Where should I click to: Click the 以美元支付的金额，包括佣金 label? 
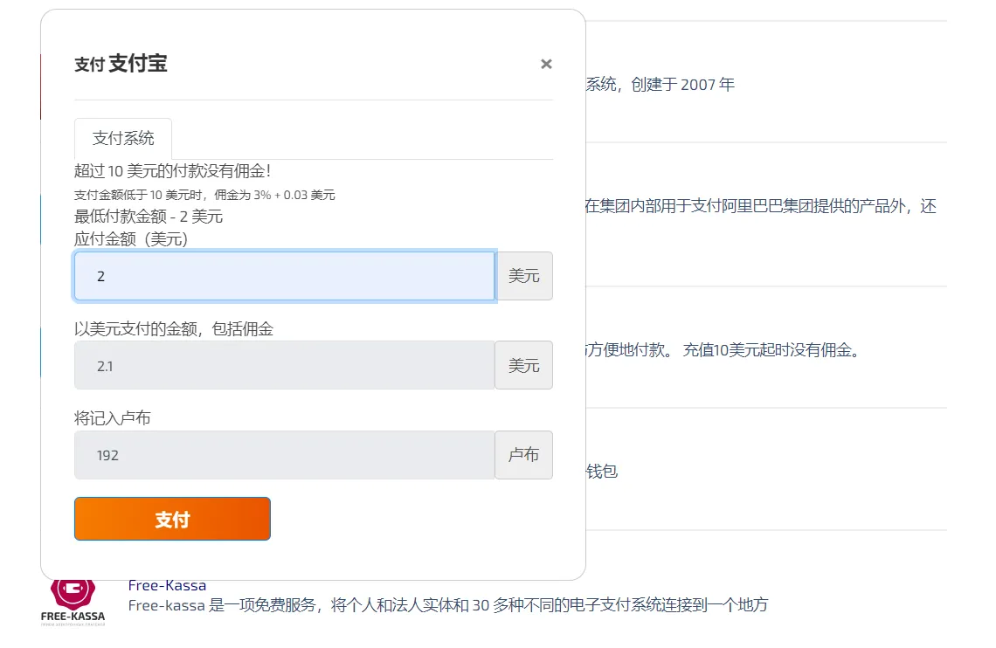(x=173, y=328)
